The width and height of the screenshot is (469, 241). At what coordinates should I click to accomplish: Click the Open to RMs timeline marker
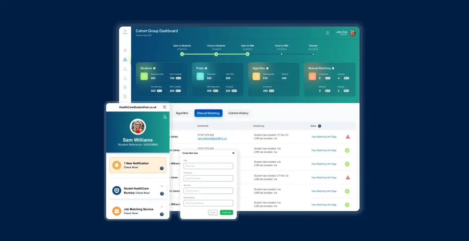pos(247,54)
